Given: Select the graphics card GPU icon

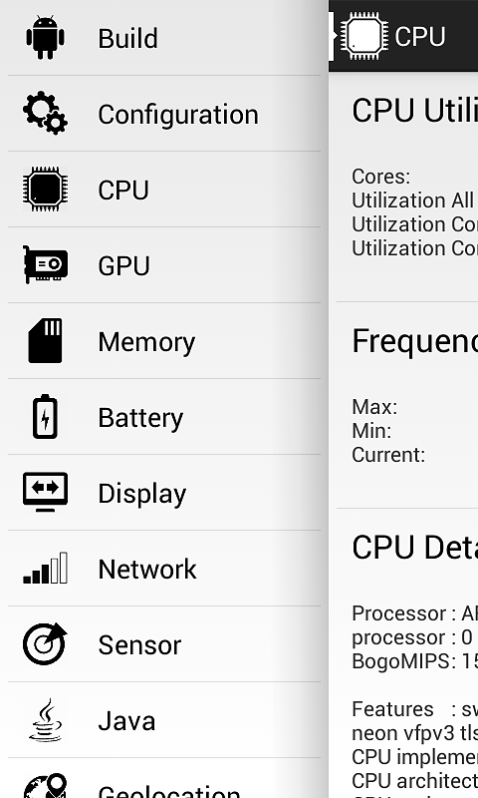Looking at the screenshot, I should point(45,264).
